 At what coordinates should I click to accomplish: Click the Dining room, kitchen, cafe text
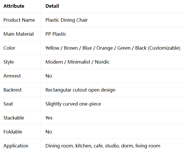pyautogui.click(x=75, y=146)
